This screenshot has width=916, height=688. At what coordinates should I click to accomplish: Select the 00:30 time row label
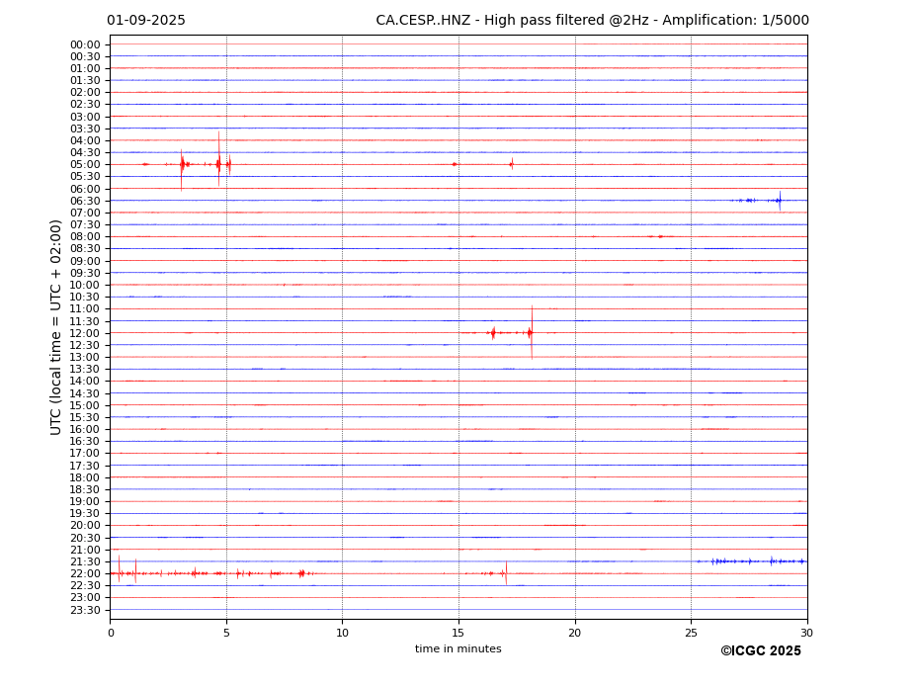click(x=85, y=56)
